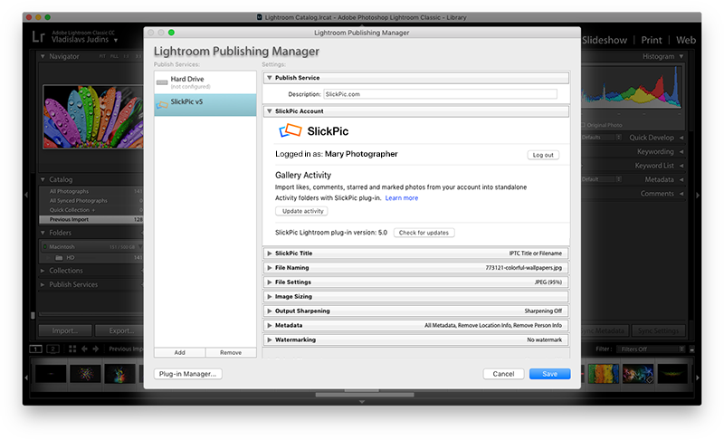Open the Print module

[x=651, y=40]
